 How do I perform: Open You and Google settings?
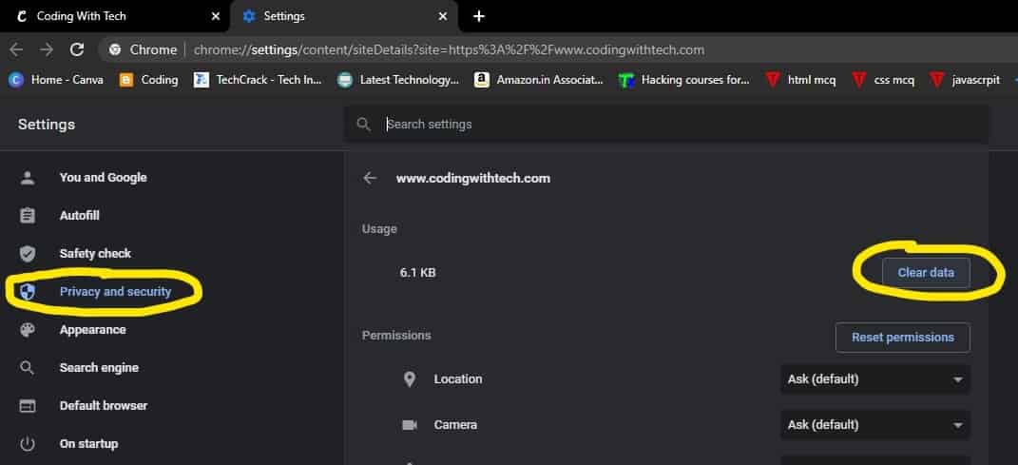tap(104, 177)
